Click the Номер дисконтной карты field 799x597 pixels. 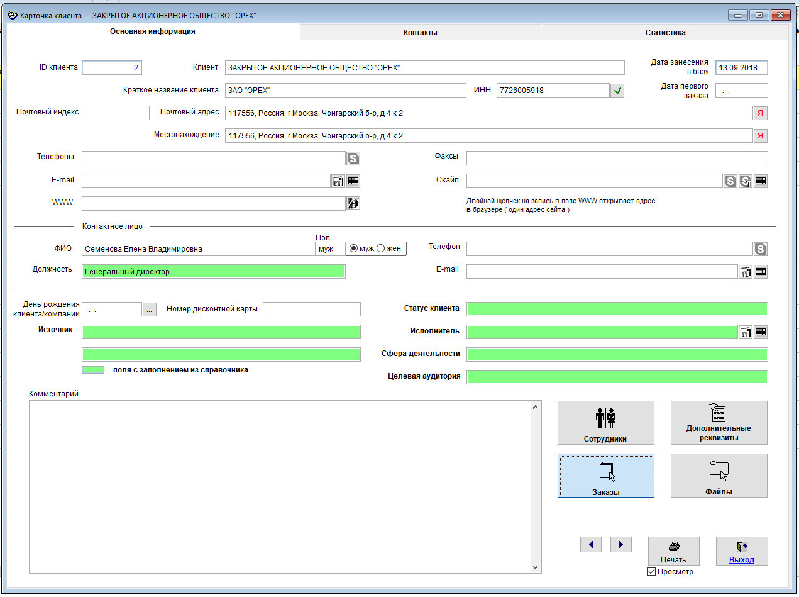(x=311, y=310)
